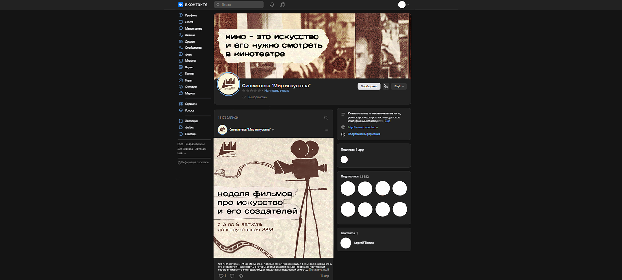The image size is (622, 280).
Task: Open the music player note icon
Action: click(x=282, y=5)
